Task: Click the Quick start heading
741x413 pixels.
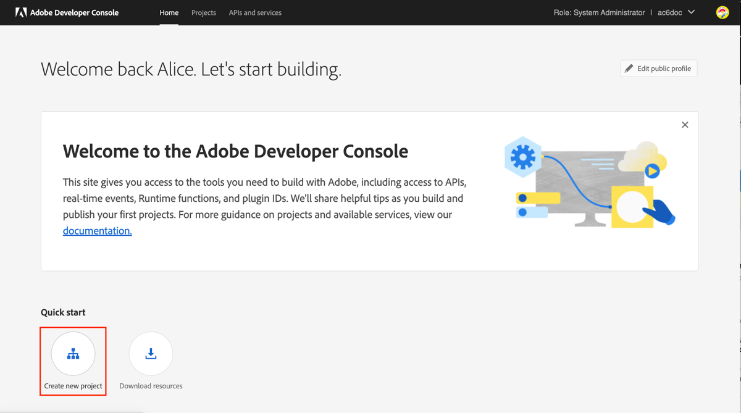Action: [x=62, y=312]
